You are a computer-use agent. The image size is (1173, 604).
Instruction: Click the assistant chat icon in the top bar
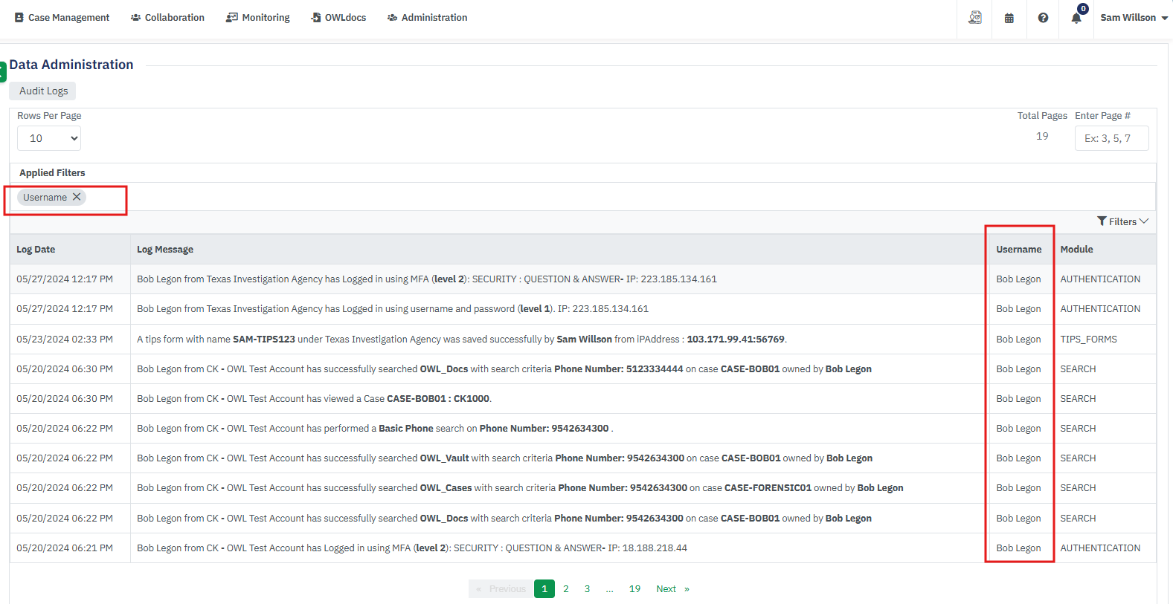click(974, 18)
